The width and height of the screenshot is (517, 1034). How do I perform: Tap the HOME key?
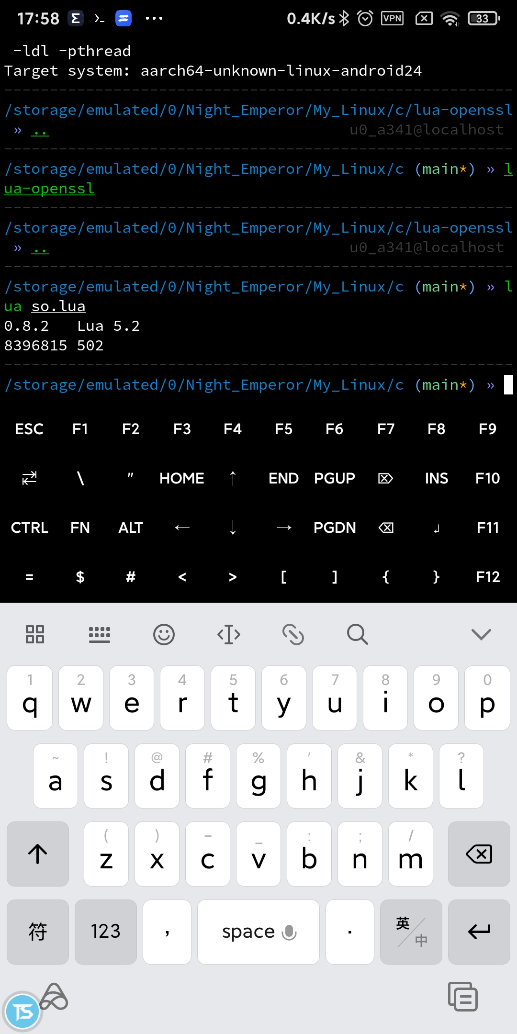[182, 478]
